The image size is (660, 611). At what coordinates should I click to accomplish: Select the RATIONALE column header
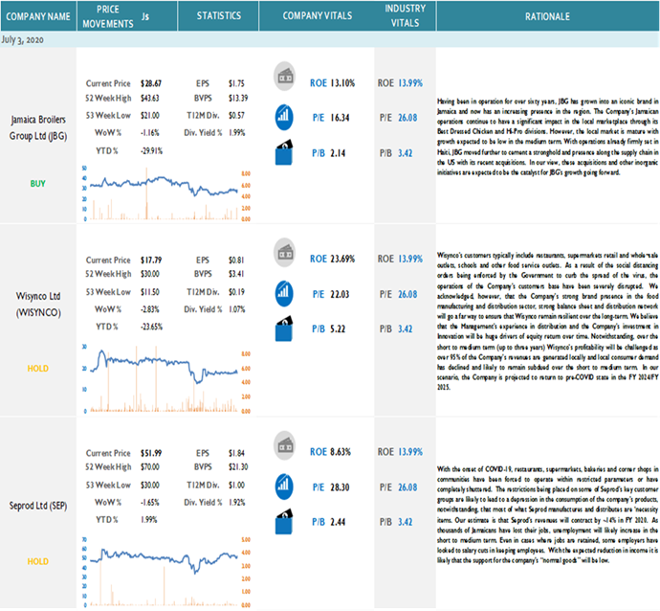pos(548,16)
